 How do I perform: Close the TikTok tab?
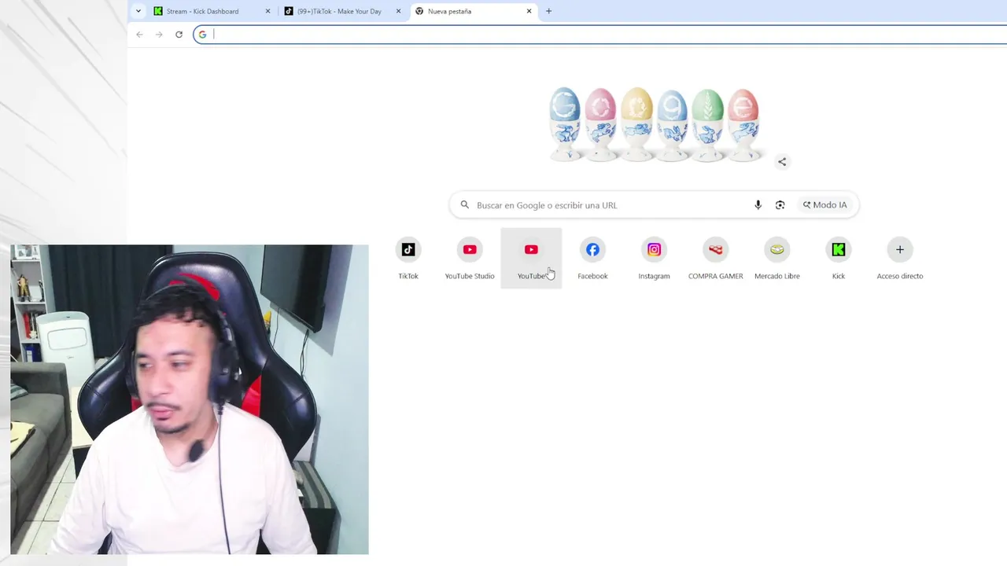pyautogui.click(x=398, y=11)
